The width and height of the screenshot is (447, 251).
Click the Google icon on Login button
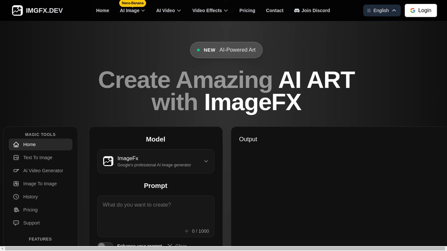coord(413,11)
